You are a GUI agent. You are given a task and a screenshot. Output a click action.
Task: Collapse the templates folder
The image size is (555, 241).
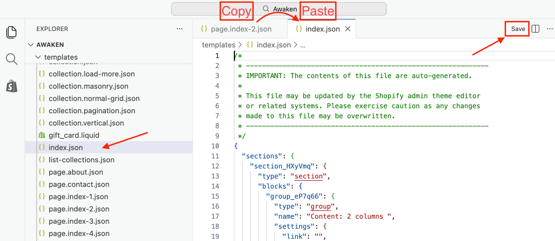pos(61,57)
